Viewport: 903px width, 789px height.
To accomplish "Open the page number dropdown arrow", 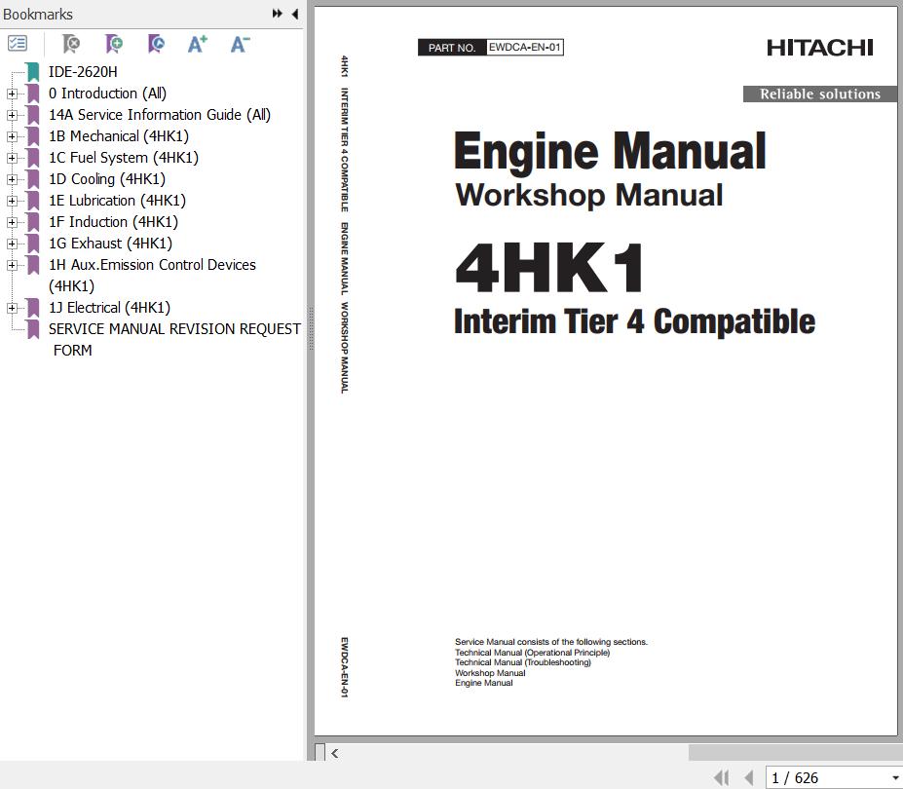I will click(895, 778).
